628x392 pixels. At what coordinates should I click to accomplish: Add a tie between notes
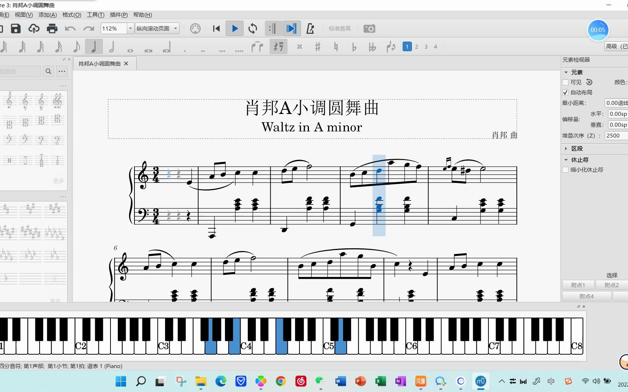[x=257, y=47]
